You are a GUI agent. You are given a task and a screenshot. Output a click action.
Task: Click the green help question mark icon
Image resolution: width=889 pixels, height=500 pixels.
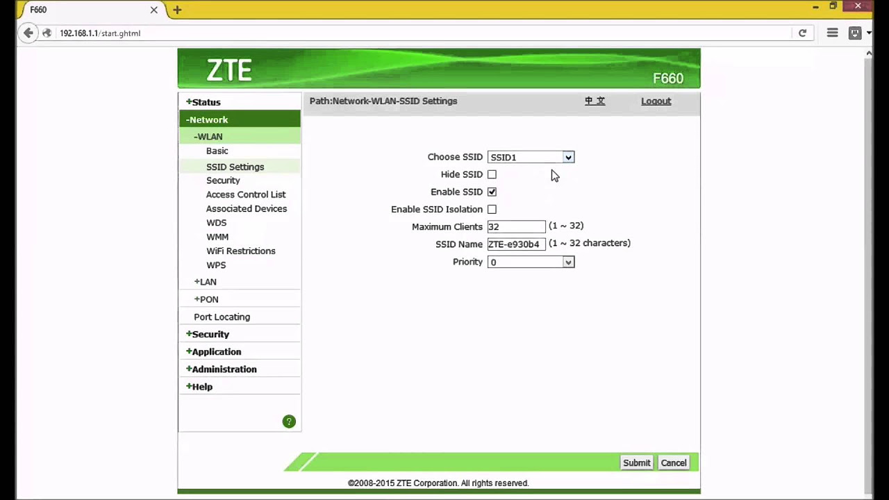[x=289, y=422]
